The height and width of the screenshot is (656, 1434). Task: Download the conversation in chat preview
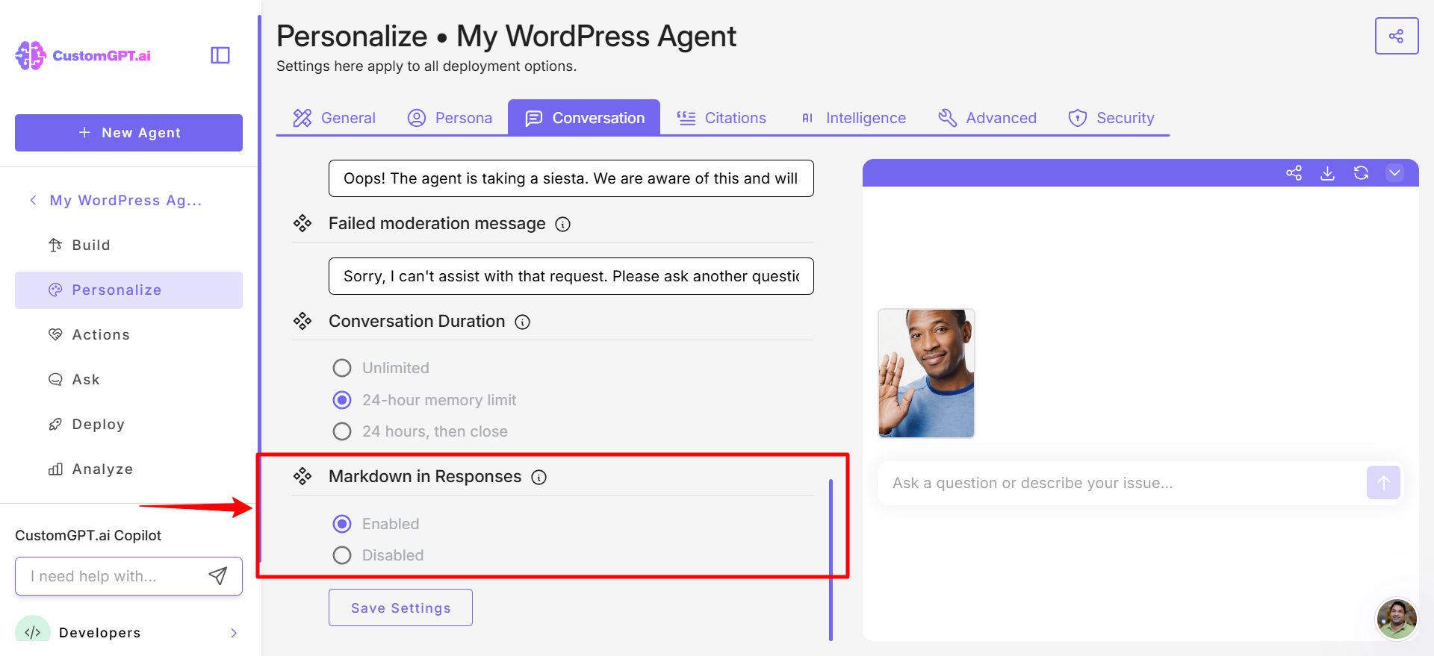[1327, 173]
